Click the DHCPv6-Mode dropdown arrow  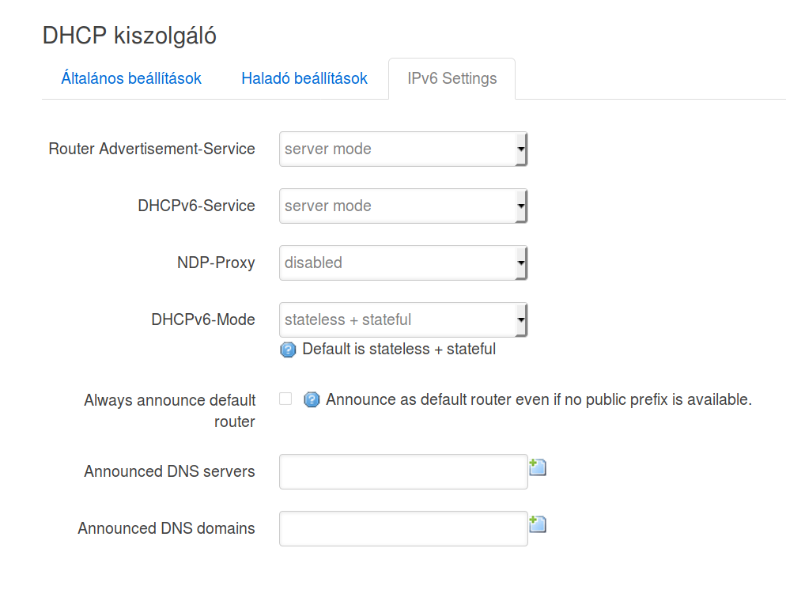point(521,319)
